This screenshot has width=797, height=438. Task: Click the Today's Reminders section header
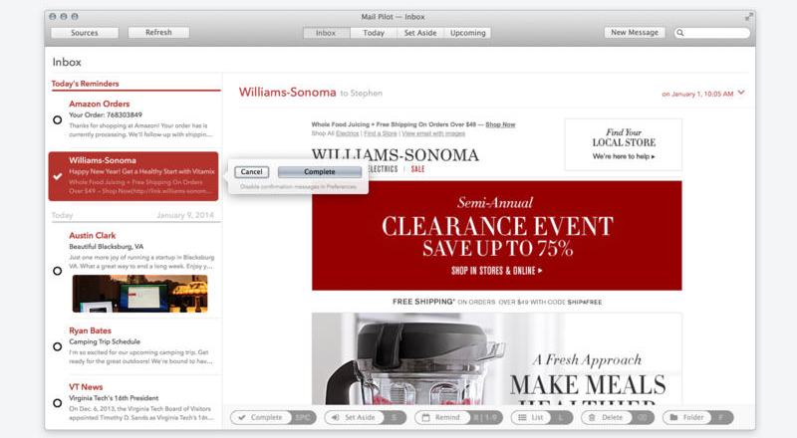click(x=85, y=84)
